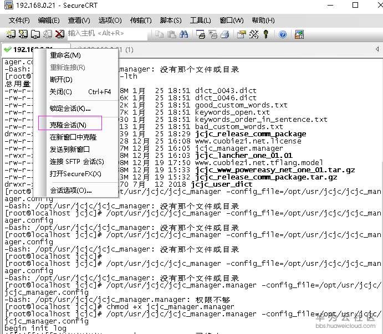Click jcjc_user_dict directory name

tap(222, 184)
